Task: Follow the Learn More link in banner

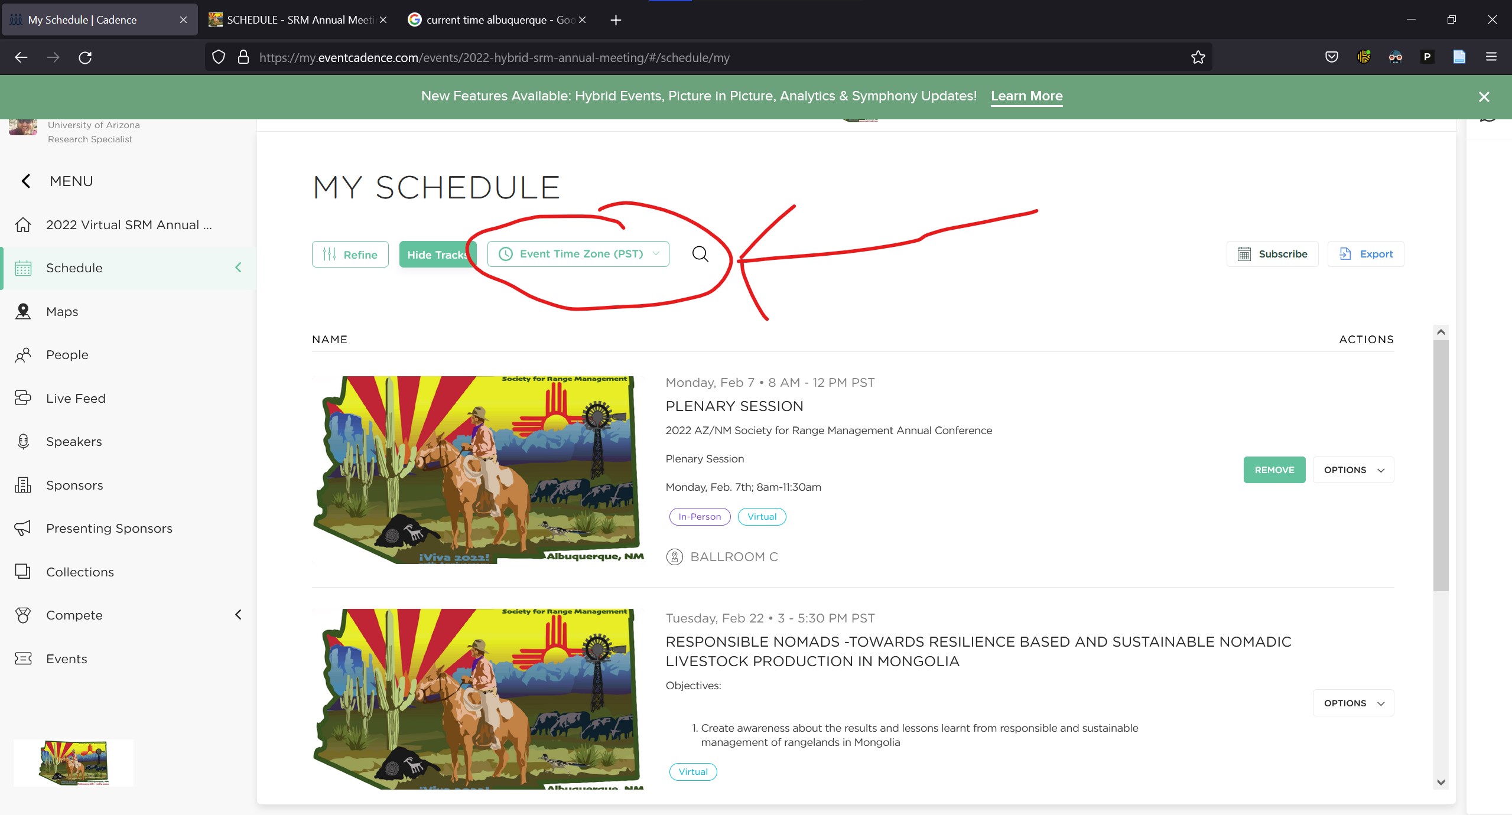Action: [1027, 96]
